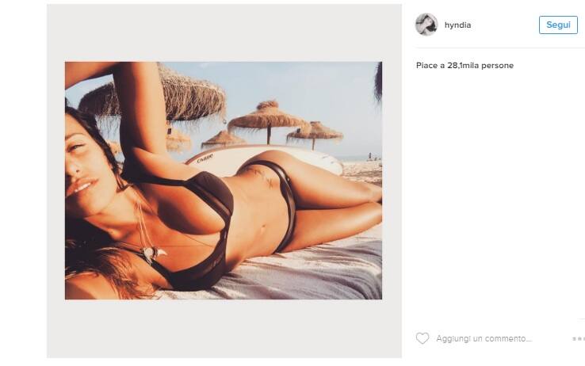Click the gray margin above the photo

click(x=224, y=32)
